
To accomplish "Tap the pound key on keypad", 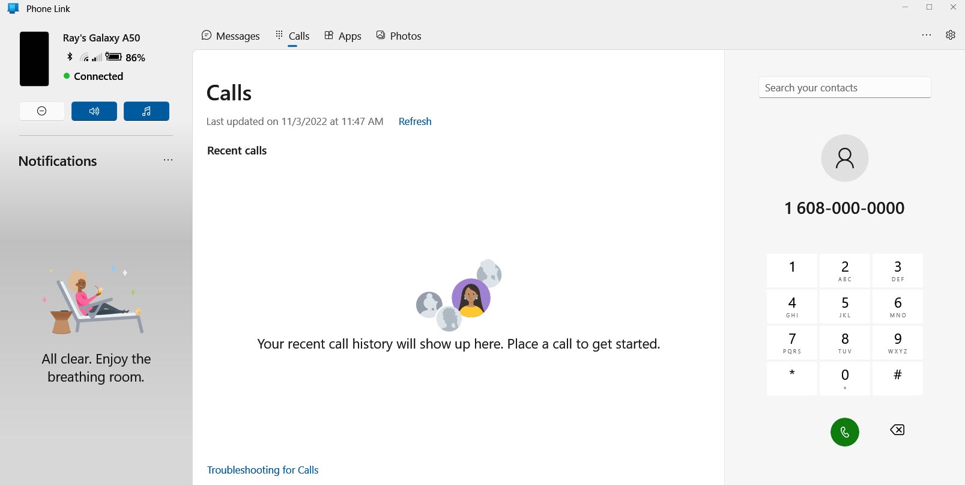I will coord(898,379).
